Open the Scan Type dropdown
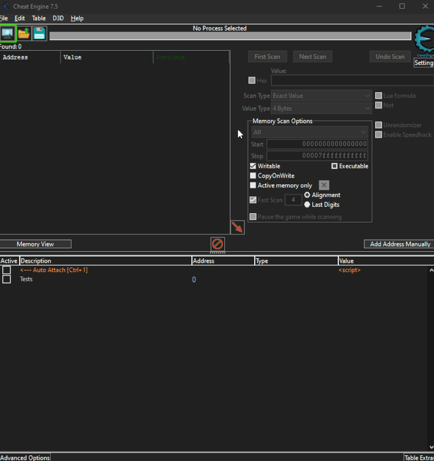This screenshot has height=461, width=434. [x=322, y=96]
